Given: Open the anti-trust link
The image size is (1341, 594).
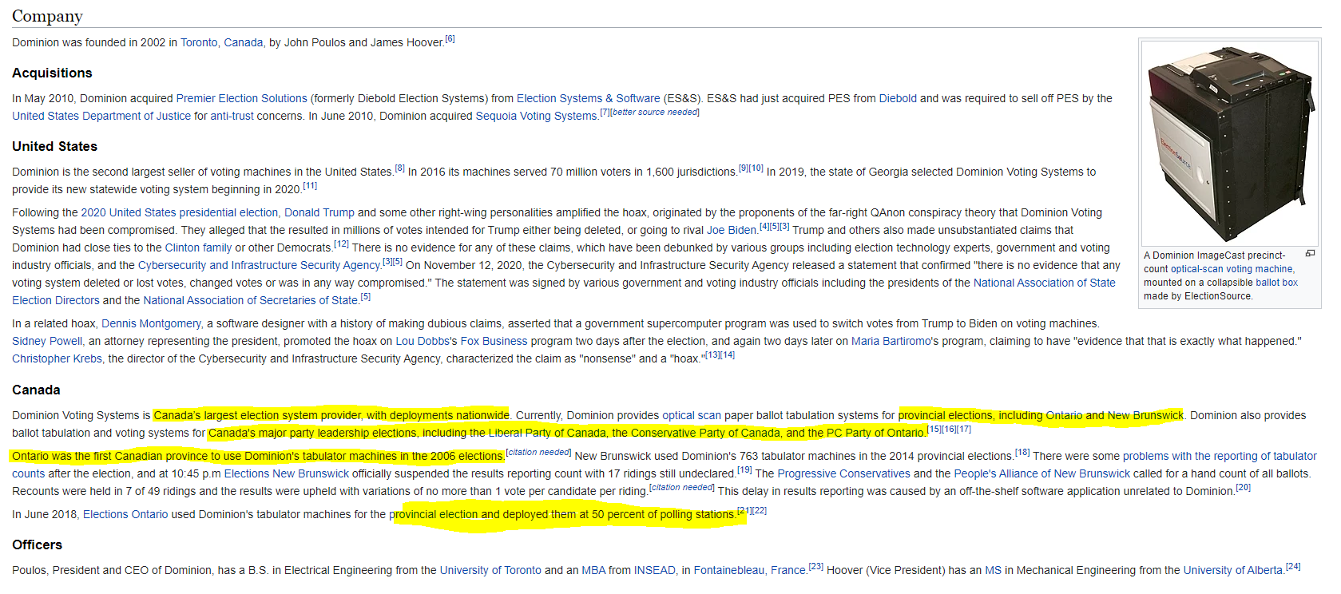Looking at the screenshot, I should point(232,116).
